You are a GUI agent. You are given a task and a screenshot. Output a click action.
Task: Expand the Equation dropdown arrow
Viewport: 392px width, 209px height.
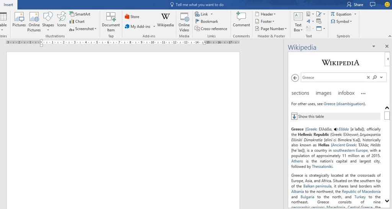(x=355, y=14)
